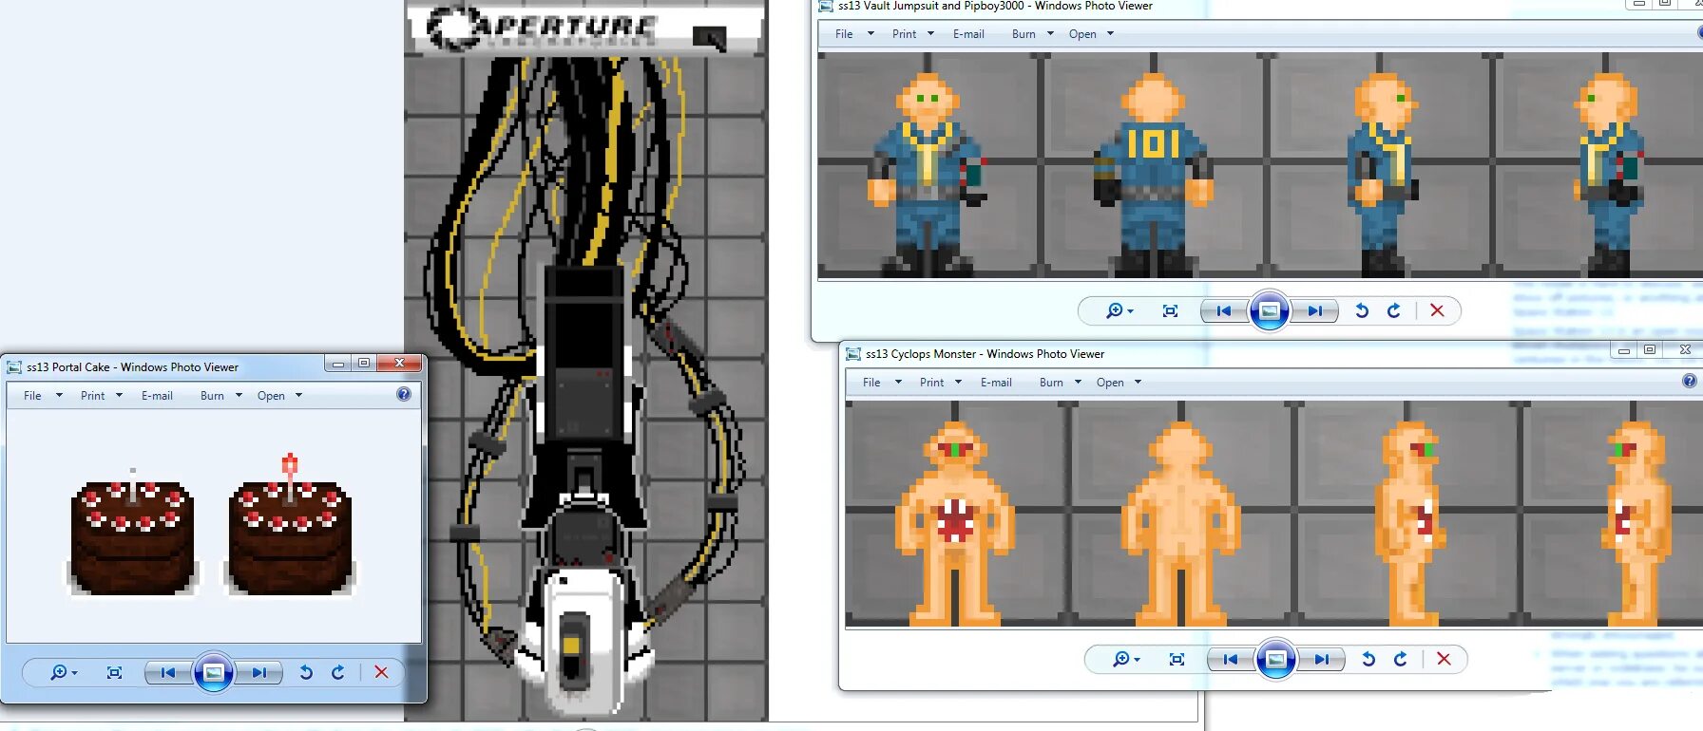This screenshot has width=1703, height=731.
Task: Delete image in Portal Cake viewer
Action: click(381, 672)
